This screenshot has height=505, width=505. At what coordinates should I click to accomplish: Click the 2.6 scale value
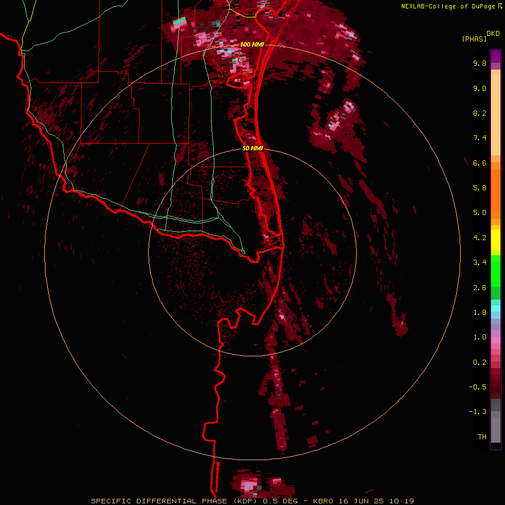480,288
